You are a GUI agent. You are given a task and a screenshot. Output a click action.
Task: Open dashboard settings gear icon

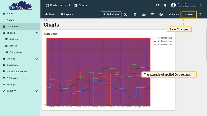click(135, 14)
